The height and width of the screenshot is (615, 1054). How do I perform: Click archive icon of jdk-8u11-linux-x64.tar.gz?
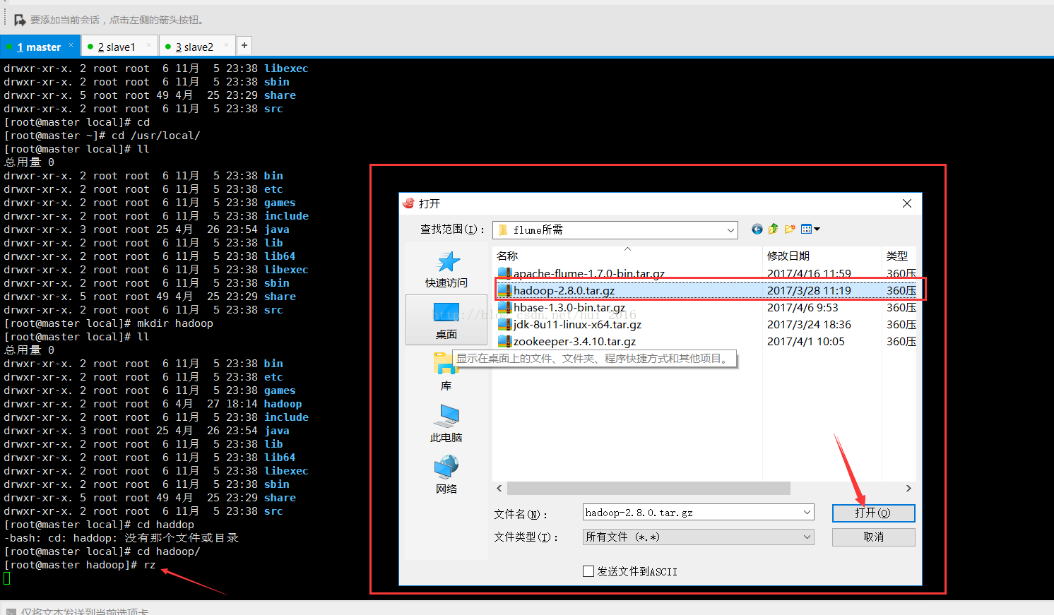504,324
